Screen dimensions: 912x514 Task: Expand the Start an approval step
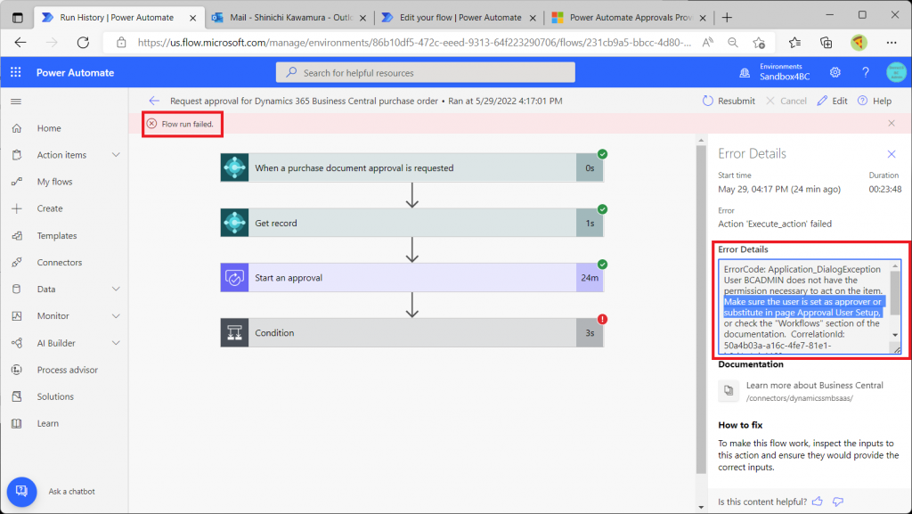pyautogui.click(x=411, y=277)
